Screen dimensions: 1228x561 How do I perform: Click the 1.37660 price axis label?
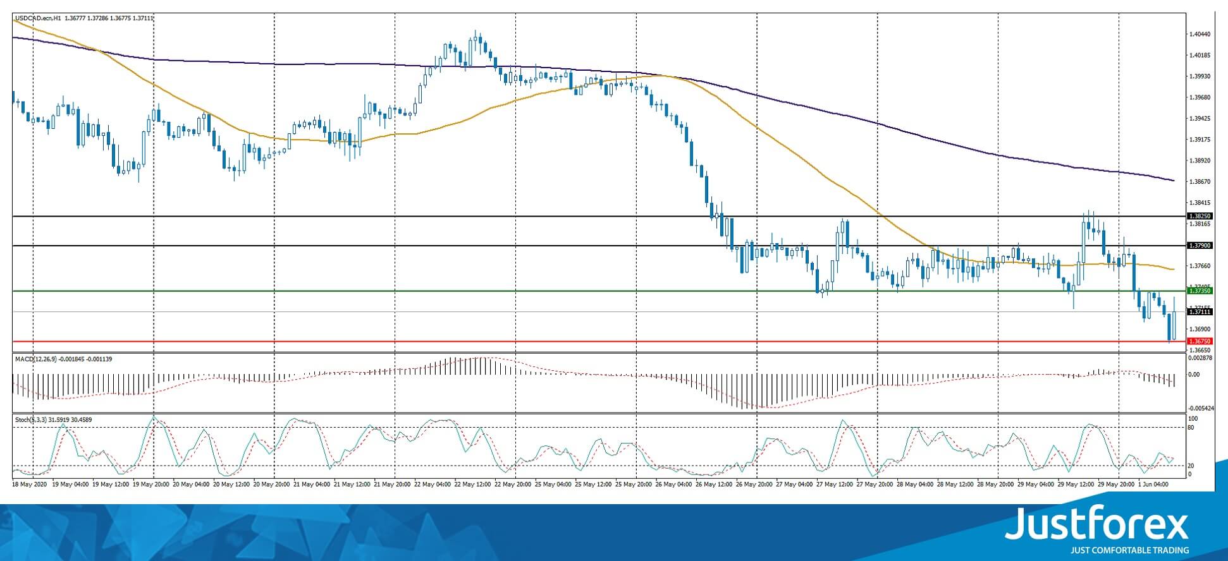(1200, 266)
